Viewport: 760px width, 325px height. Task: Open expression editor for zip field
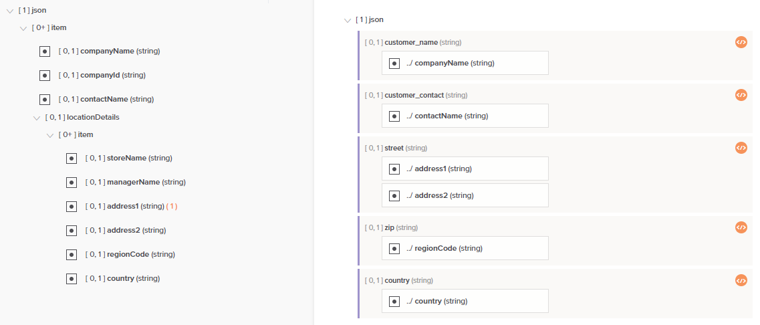coord(741,227)
